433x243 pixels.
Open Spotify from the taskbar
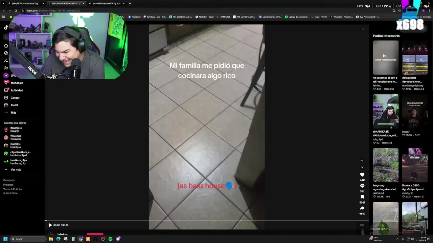(110, 239)
